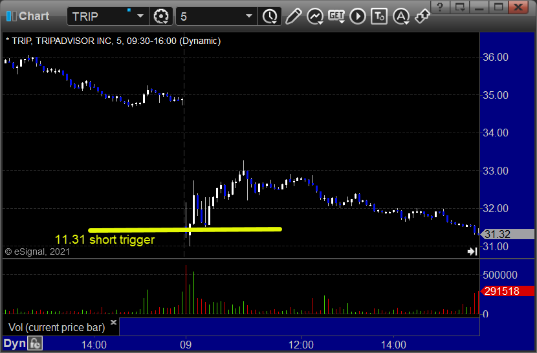Screen dimensions: 537x353
Task: Open the time template clock icon
Action: (x=270, y=16)
